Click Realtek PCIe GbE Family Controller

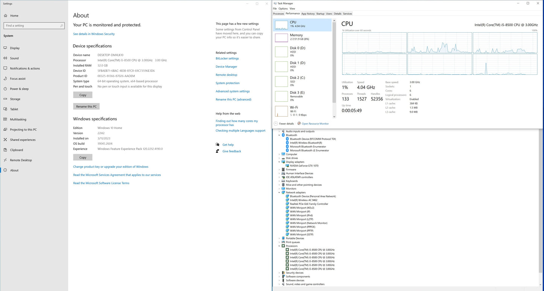[x=309, y=204]
